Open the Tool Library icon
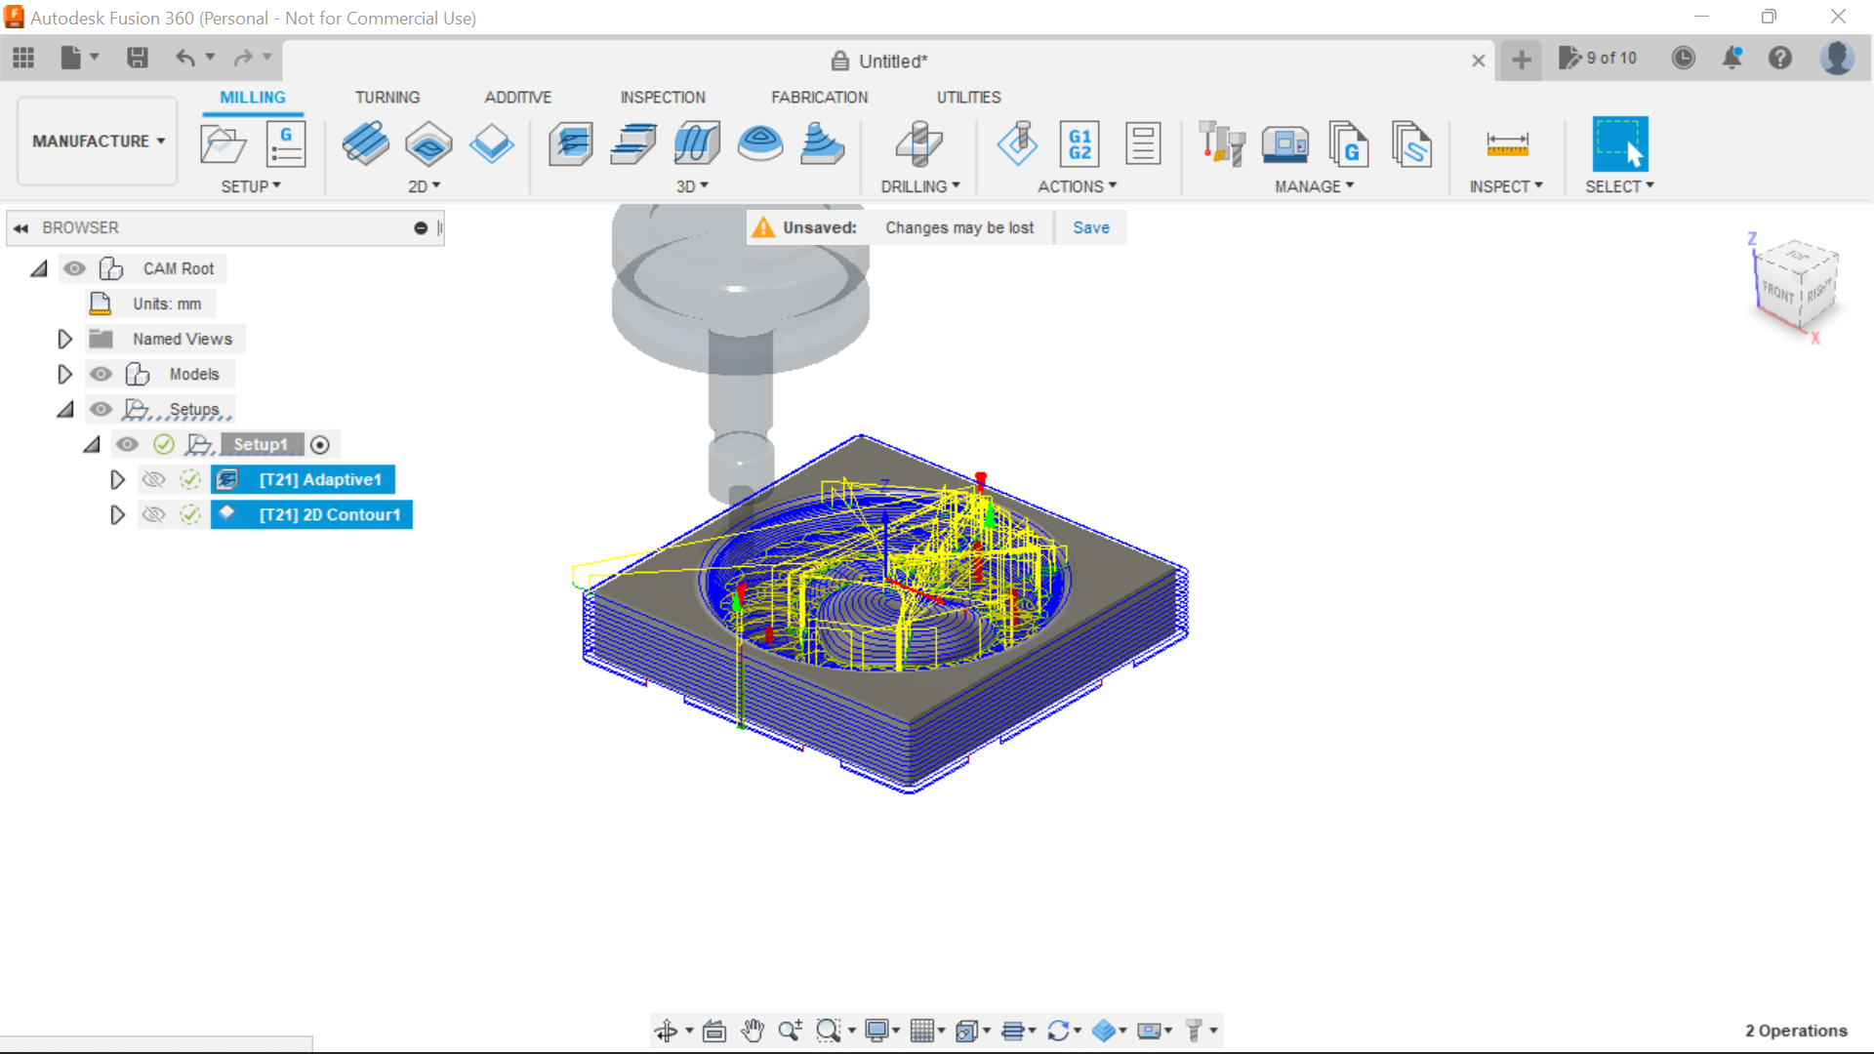This screenshot has width=1874, height=1054. [1222, 144]
